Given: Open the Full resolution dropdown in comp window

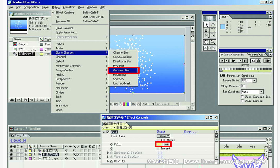Looking at the screenshot, I should 148,104.
